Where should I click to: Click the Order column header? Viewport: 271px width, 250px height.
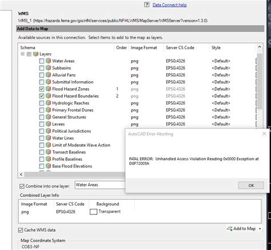coord(121,47)
